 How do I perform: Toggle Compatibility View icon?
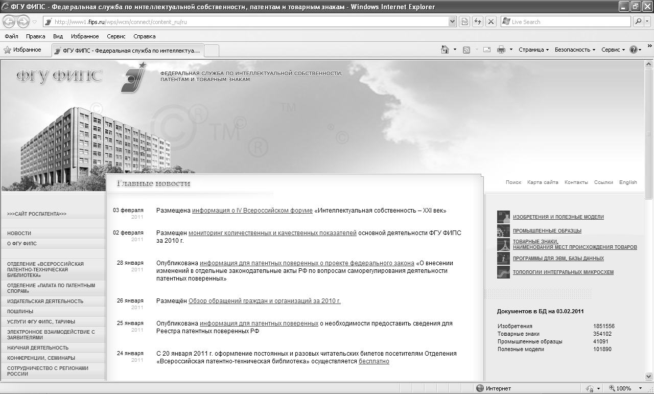(x=464, y=21)
